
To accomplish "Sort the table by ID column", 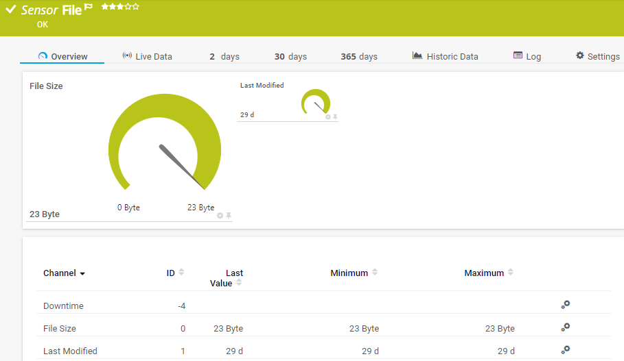I will point(181,273).
